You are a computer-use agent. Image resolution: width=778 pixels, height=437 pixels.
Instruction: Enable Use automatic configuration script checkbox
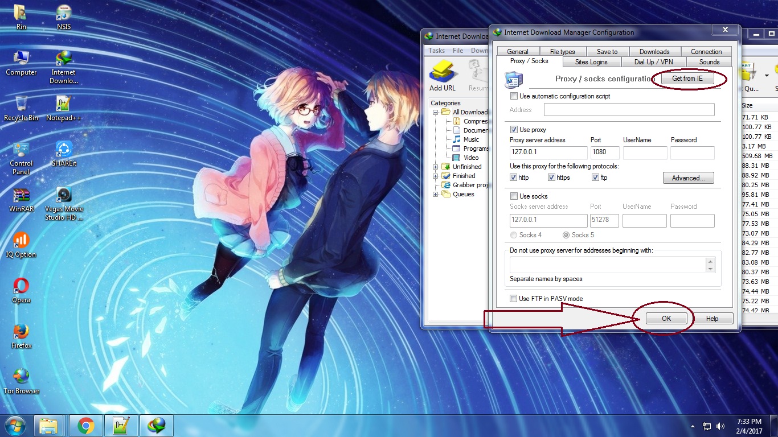(x=514, y=96)
